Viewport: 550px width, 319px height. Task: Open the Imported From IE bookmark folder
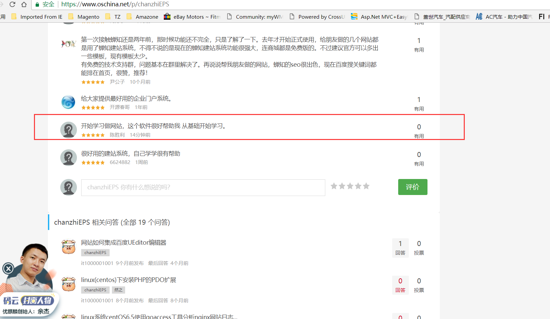pyautogui.click(x=37, y=17)
